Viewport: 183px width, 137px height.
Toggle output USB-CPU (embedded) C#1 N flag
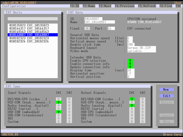pos(132,112)
